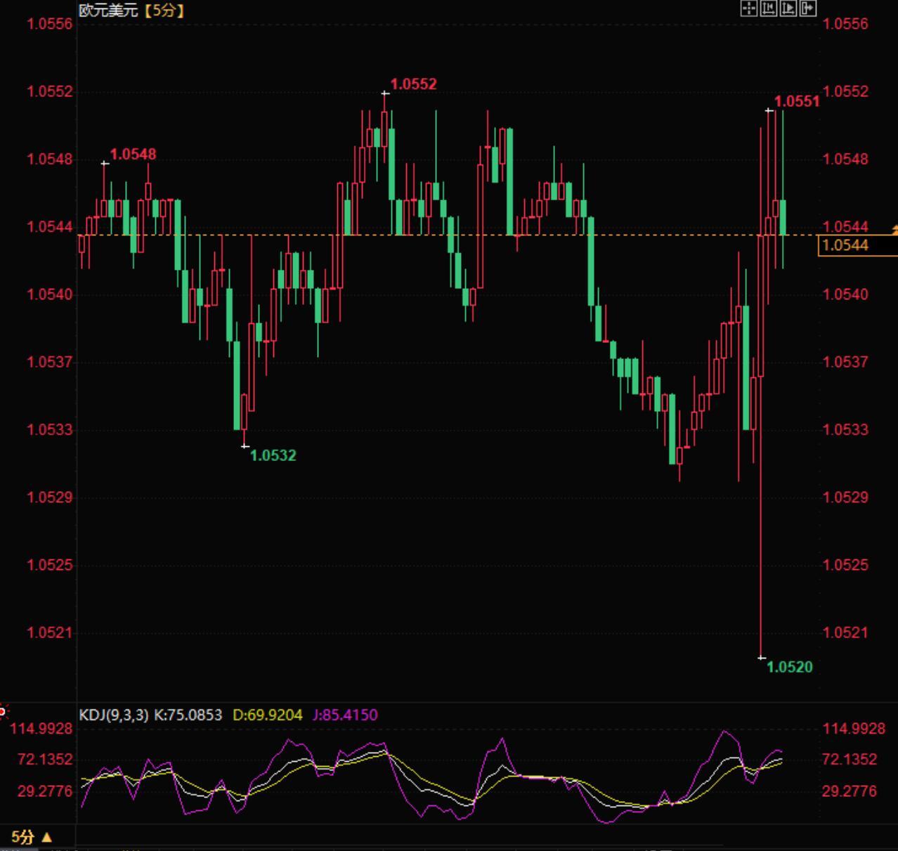
Task: Click the 1.0529 left axis label
Action: tap(49, 498)
